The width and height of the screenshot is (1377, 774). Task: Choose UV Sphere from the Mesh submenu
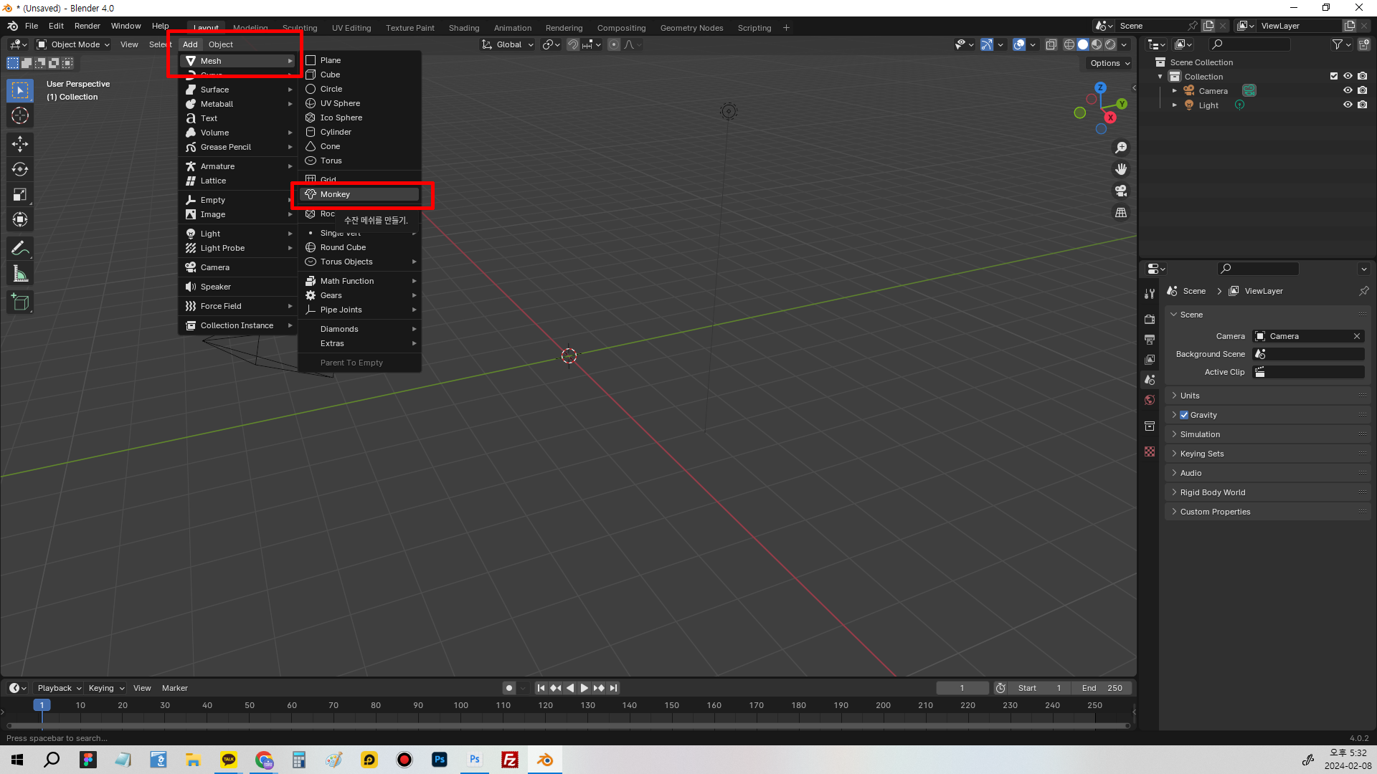[359, 103]
